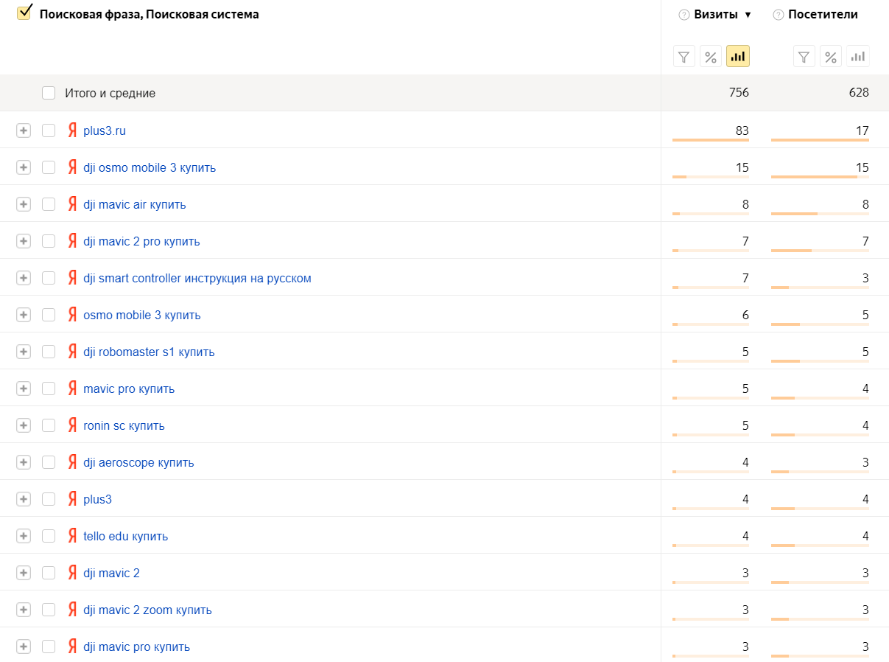Image resolution: width=889 pixels, height=662 pixels.
Task: Click Yandex icon in osmo mobile 3 купить row
Action: (x=72, y=315)
